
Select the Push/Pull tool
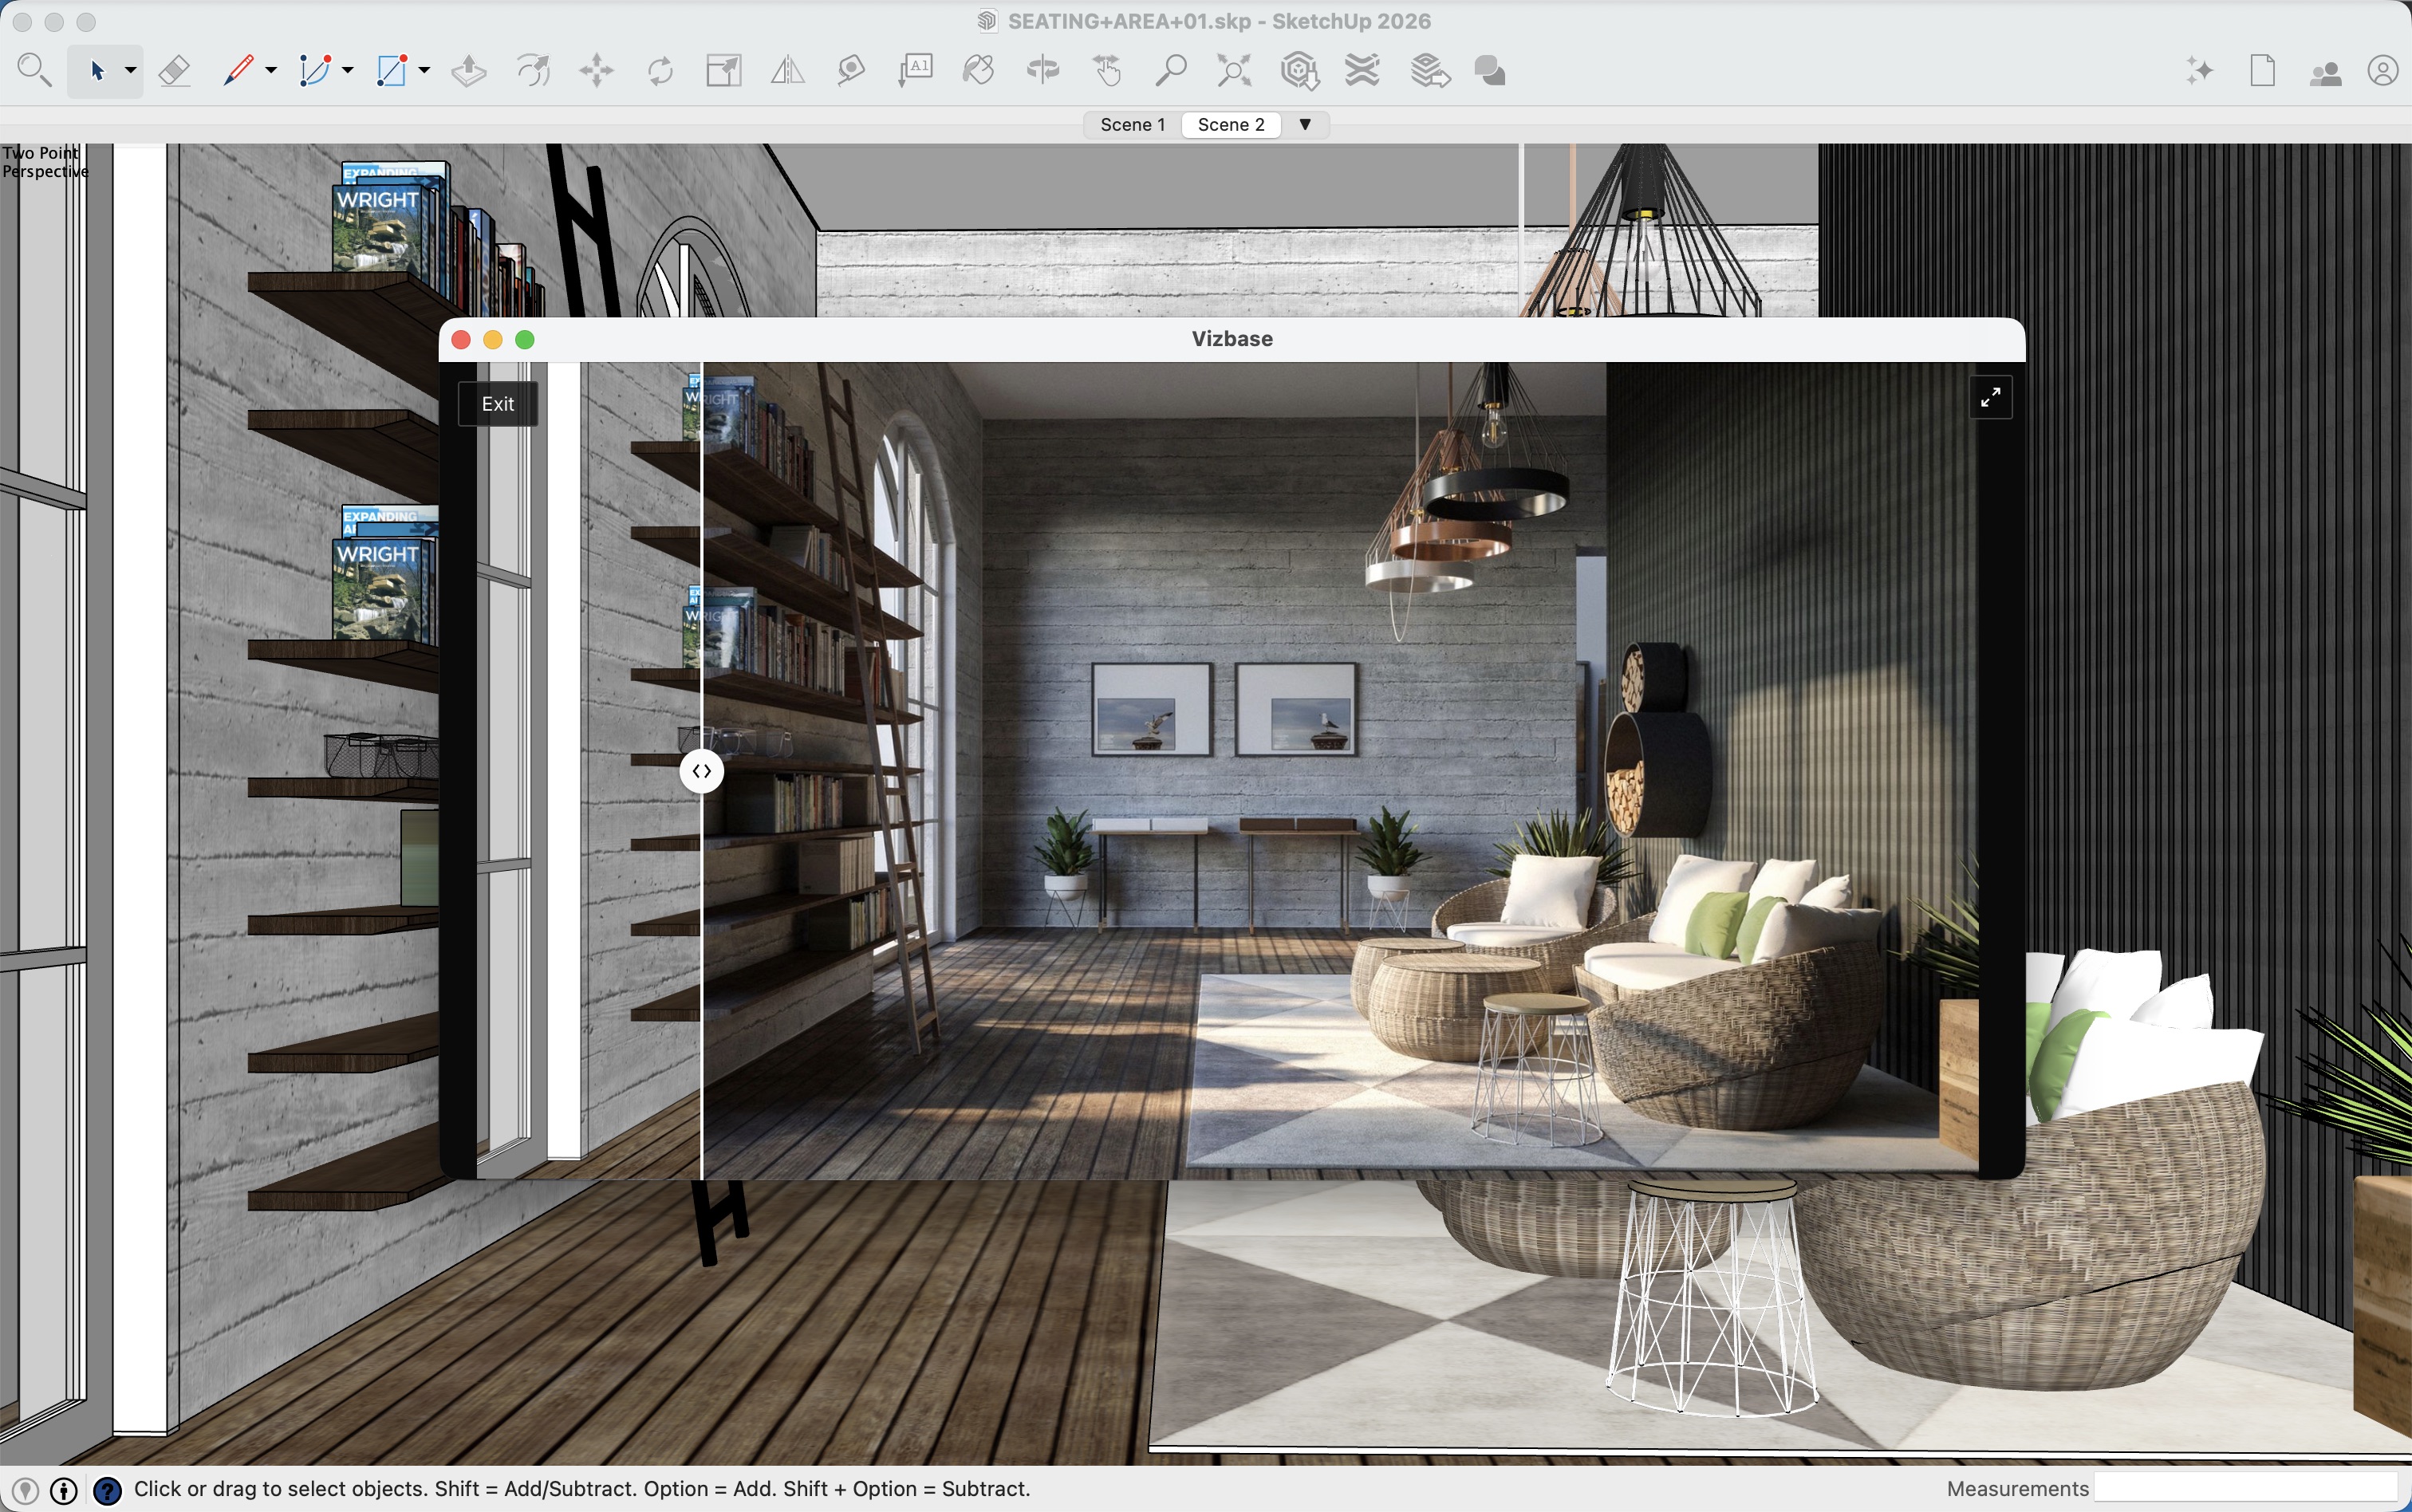tap(469, 71)
